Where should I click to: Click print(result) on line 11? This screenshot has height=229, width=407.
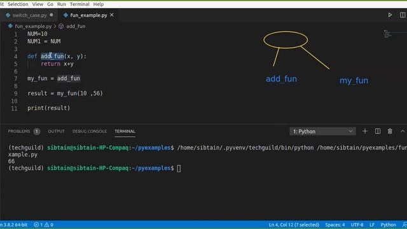49,108
